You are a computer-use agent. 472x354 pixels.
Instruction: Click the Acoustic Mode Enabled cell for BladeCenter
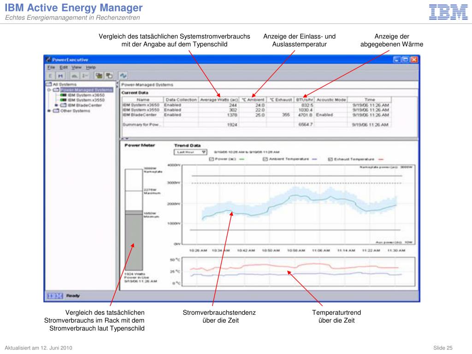pos(324,115)
